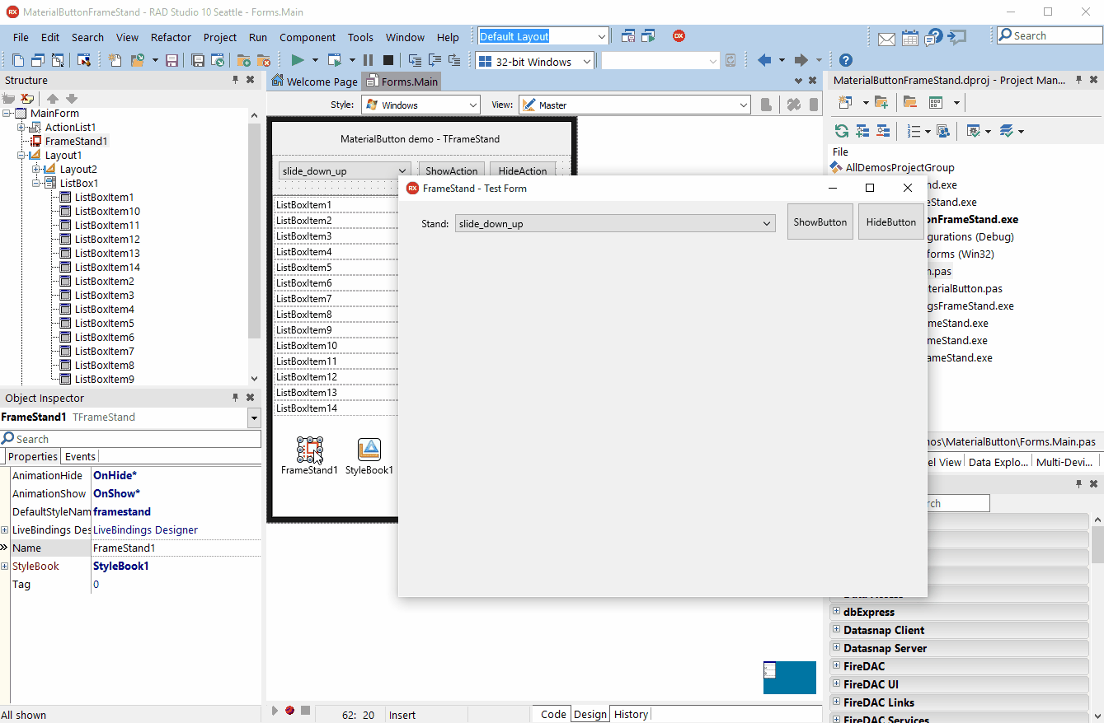Select ListBoxItem10 in the Structure tree
Viewport: 1104px width, 723px height.
tap(107, 211)
